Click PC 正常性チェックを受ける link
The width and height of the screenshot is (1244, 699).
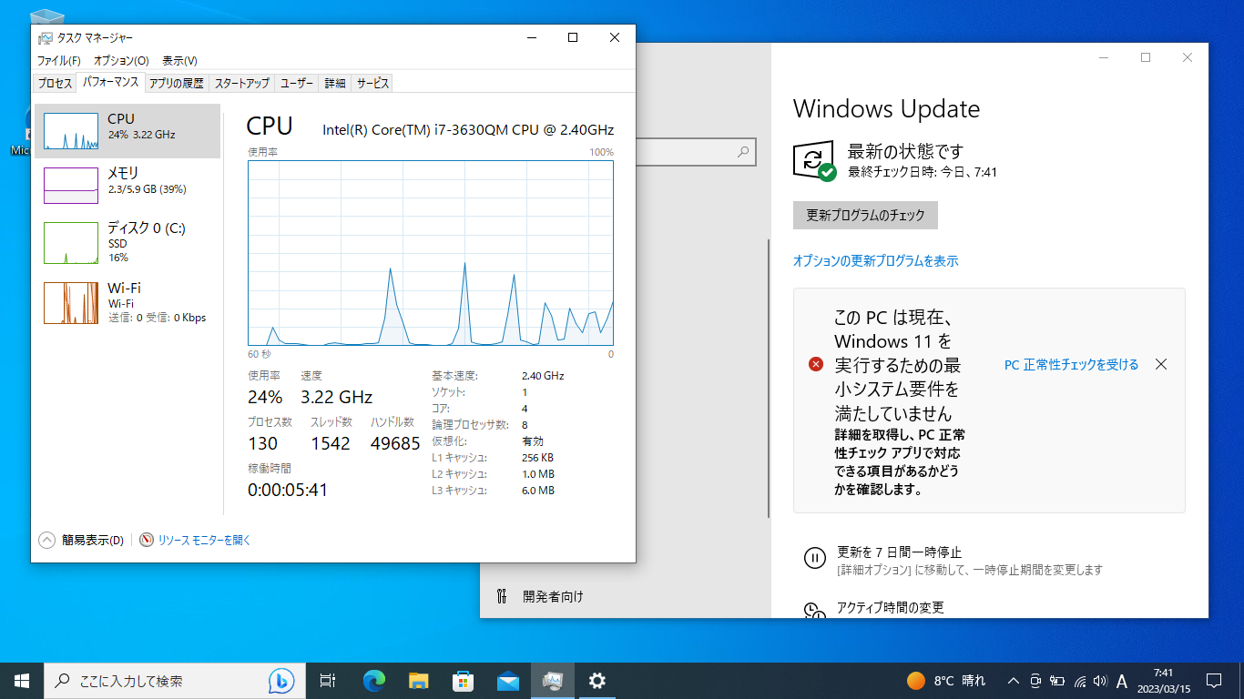[x=1071, y=364]
